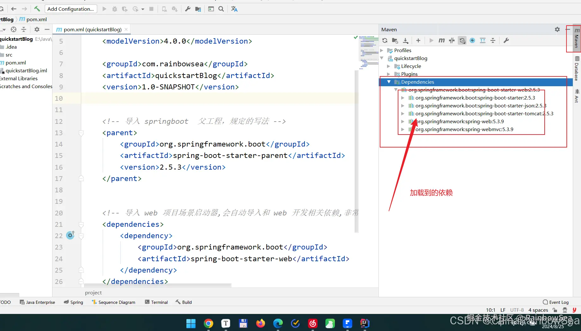Screen dimensions: 581x331
Task: Click the Build Project hammer icon
Action: coord(37,9)
